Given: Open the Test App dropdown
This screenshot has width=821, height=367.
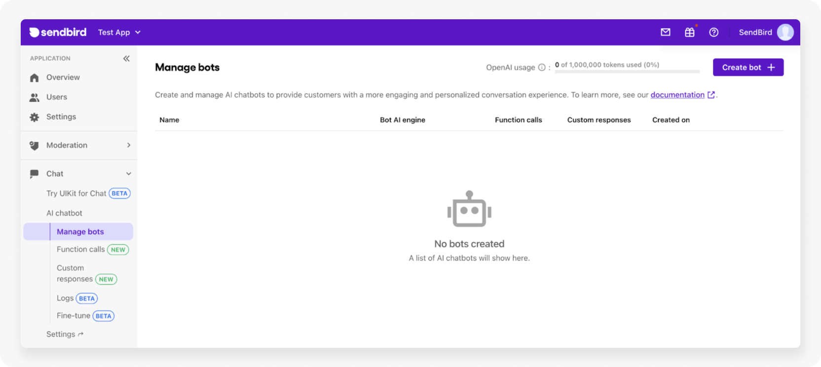Looking at the screenshot, I should pos(119,33).
